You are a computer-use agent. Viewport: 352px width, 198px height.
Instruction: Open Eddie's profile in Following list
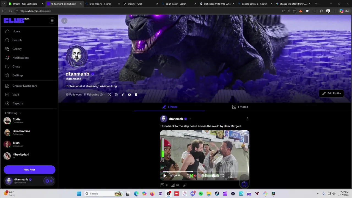tap(29, 121)
